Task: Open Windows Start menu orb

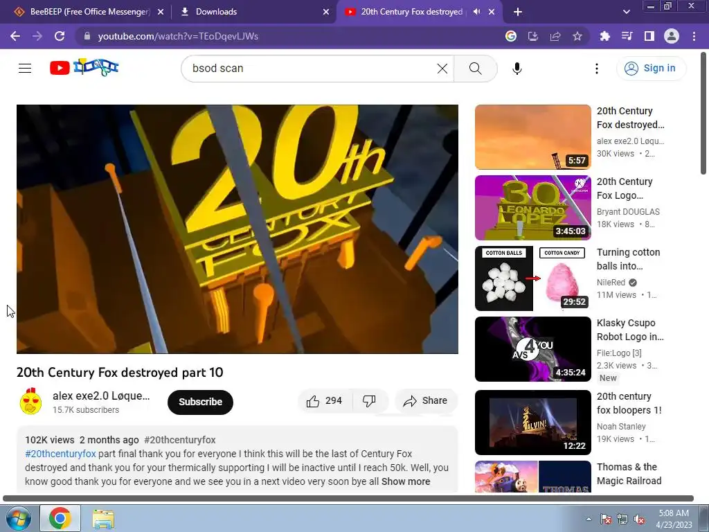Action: point(17,518)
